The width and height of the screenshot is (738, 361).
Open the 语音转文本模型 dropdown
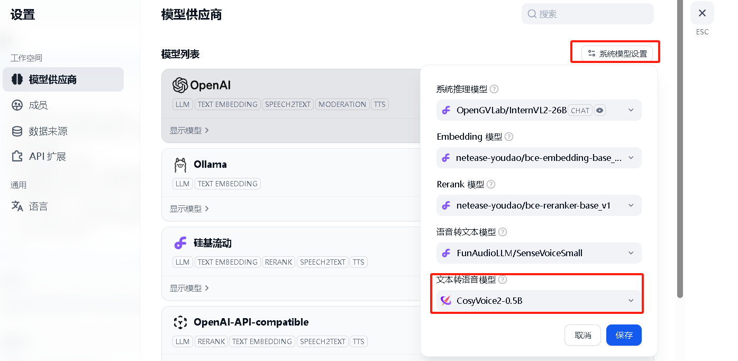coord(539,253)
